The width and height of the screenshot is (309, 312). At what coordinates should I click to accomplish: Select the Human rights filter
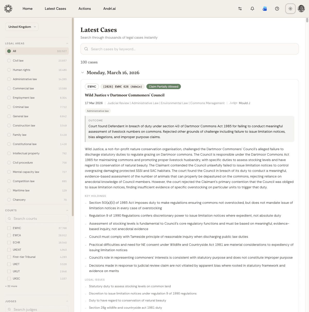[37, 70]
